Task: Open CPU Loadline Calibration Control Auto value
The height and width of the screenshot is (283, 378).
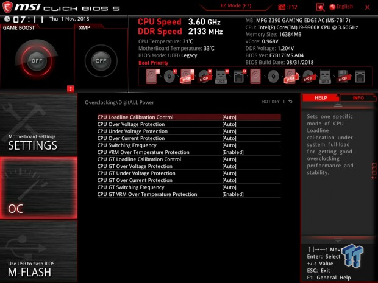Action: 229,117
